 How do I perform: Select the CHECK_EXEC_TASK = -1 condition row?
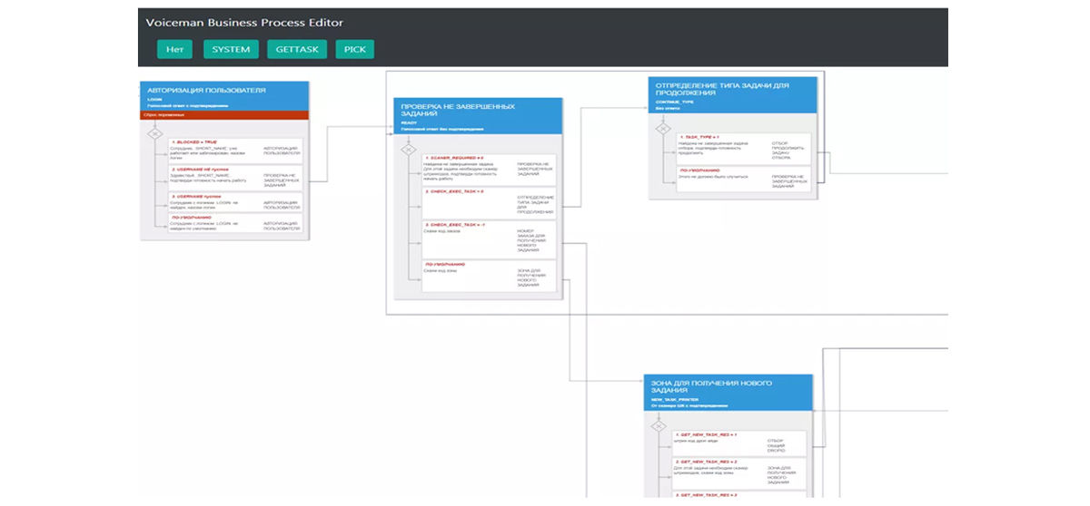(x=489, y=236)
